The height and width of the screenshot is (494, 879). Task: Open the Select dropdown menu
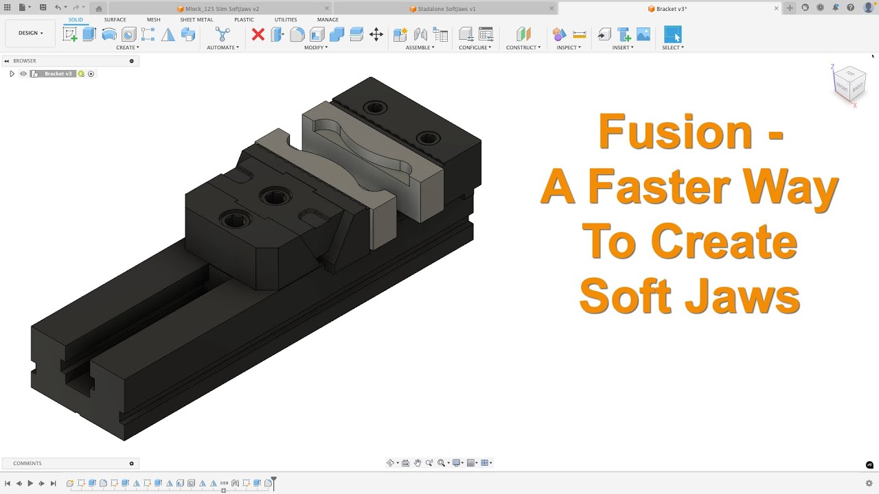point(673,47)
